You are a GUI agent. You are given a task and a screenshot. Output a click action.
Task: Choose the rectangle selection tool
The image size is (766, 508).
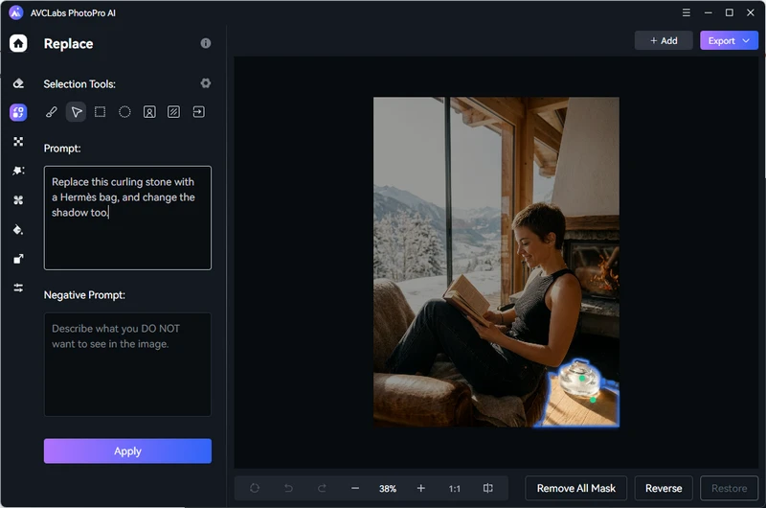pos(101,112)
